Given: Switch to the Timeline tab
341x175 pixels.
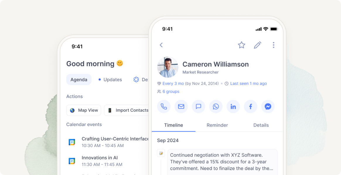Looking at the screenshot, I should pyautogui.click(x=173, y=125).
